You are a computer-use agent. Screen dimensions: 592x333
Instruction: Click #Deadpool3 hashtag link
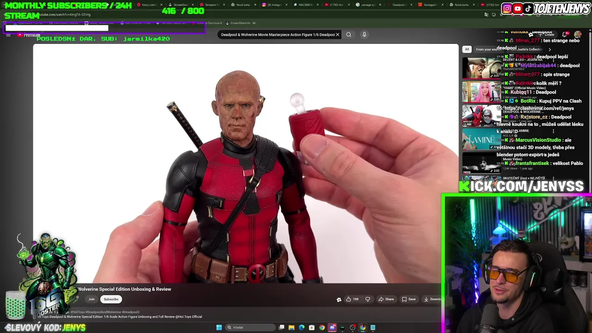click(130, 312)
